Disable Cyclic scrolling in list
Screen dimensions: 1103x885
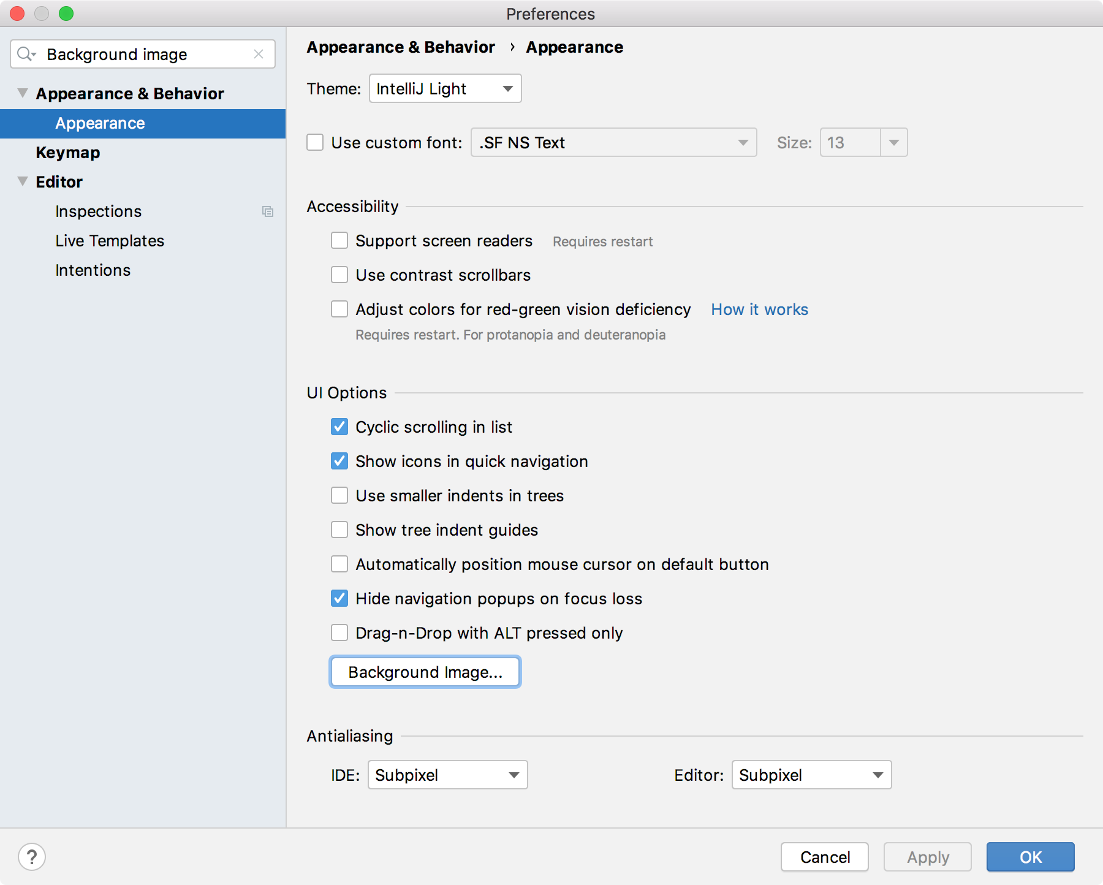tap(339, 427)
